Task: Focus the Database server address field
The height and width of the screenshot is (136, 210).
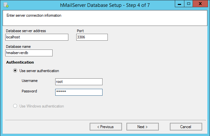Action: coord(37,37)
